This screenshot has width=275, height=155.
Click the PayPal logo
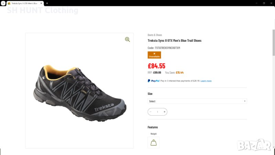pos(154,81)
